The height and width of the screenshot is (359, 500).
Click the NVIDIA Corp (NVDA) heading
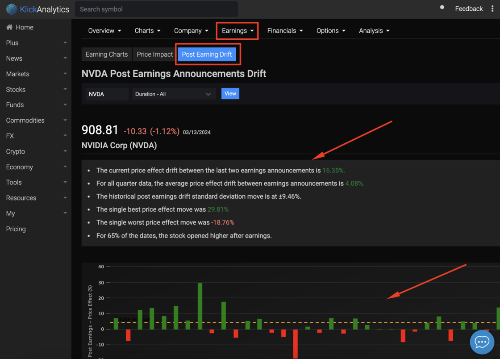coord(119,146)
